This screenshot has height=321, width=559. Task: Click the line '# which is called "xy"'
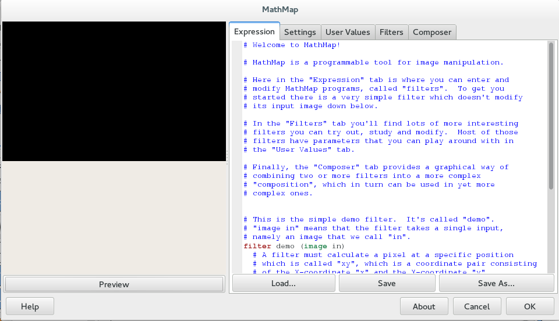tap(395, 263)
